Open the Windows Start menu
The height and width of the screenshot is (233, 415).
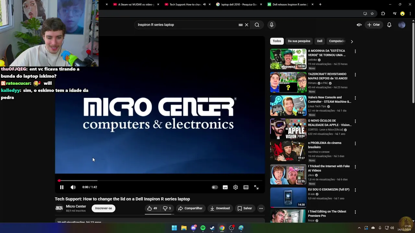(174, 228)
